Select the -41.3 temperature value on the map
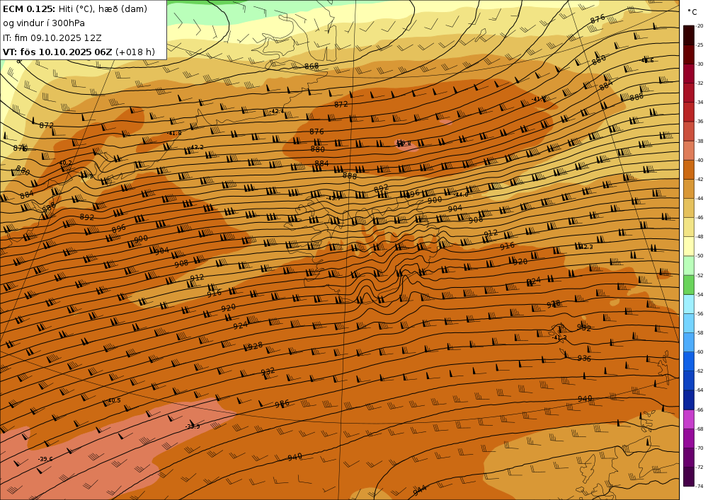Screen dimensions: 708x500 click(x=559, y=337)
